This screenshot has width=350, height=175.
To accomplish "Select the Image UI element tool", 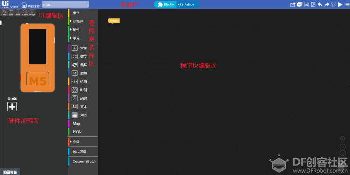I will (x=32, y=13).
